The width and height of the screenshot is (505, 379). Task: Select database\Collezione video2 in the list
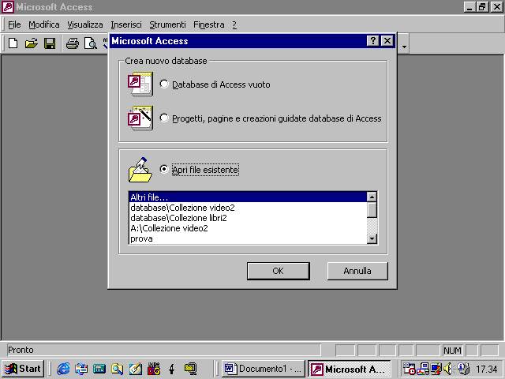click(x=248, y=208)
